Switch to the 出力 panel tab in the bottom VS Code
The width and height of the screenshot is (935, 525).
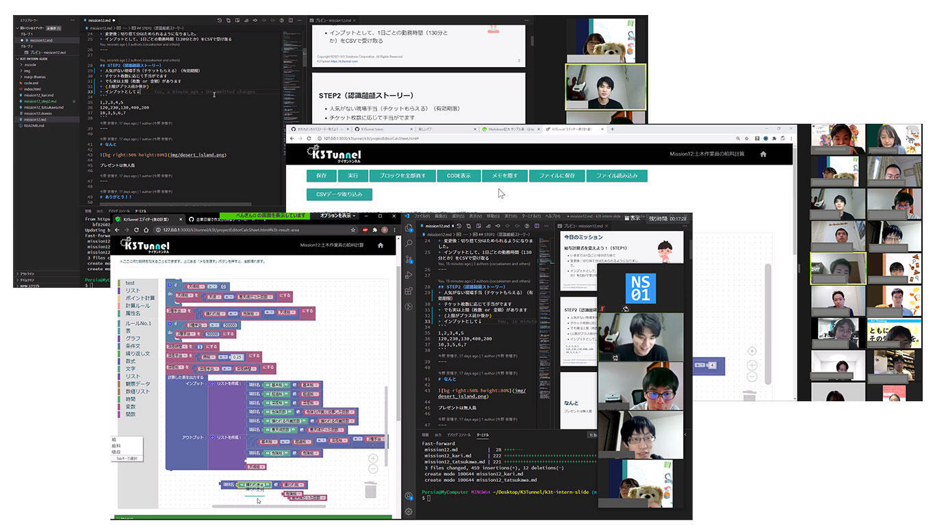(x=438, y=434)
